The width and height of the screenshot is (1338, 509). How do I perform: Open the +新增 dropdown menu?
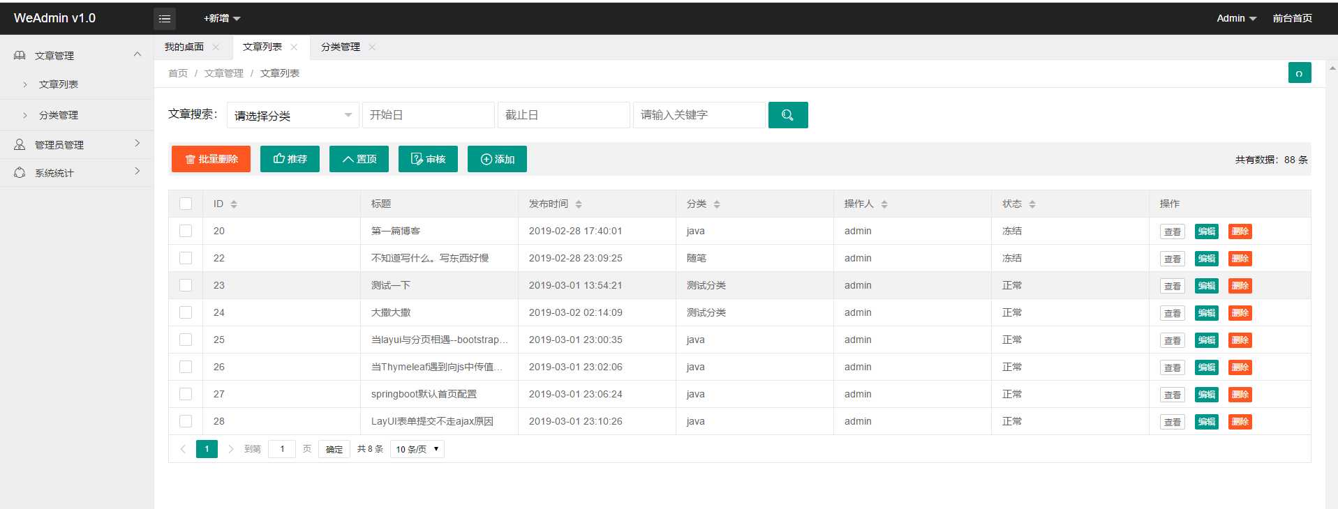[x=222, y=18]
